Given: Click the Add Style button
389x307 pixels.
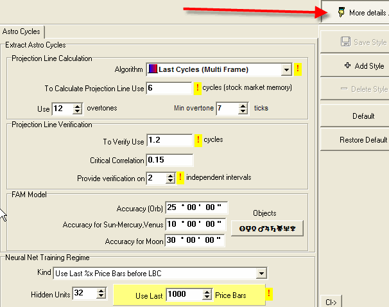Looking at the screenshot, I should [363, 66].
